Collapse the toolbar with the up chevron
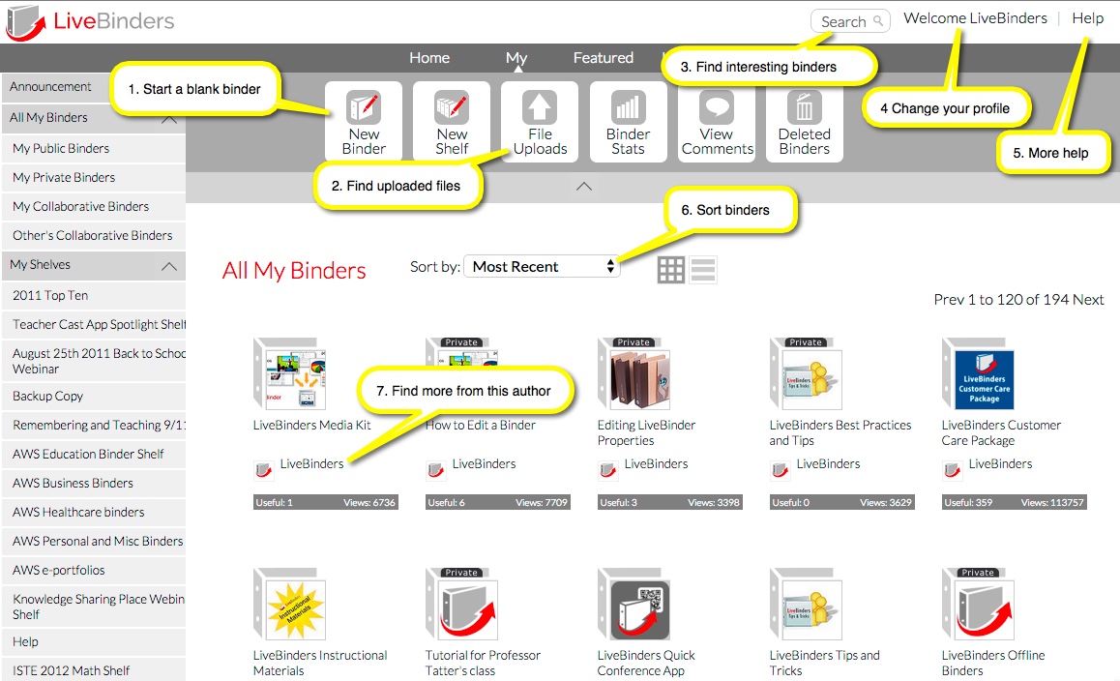The height and width of the screenshot is (681, 1120). [583, 187]
